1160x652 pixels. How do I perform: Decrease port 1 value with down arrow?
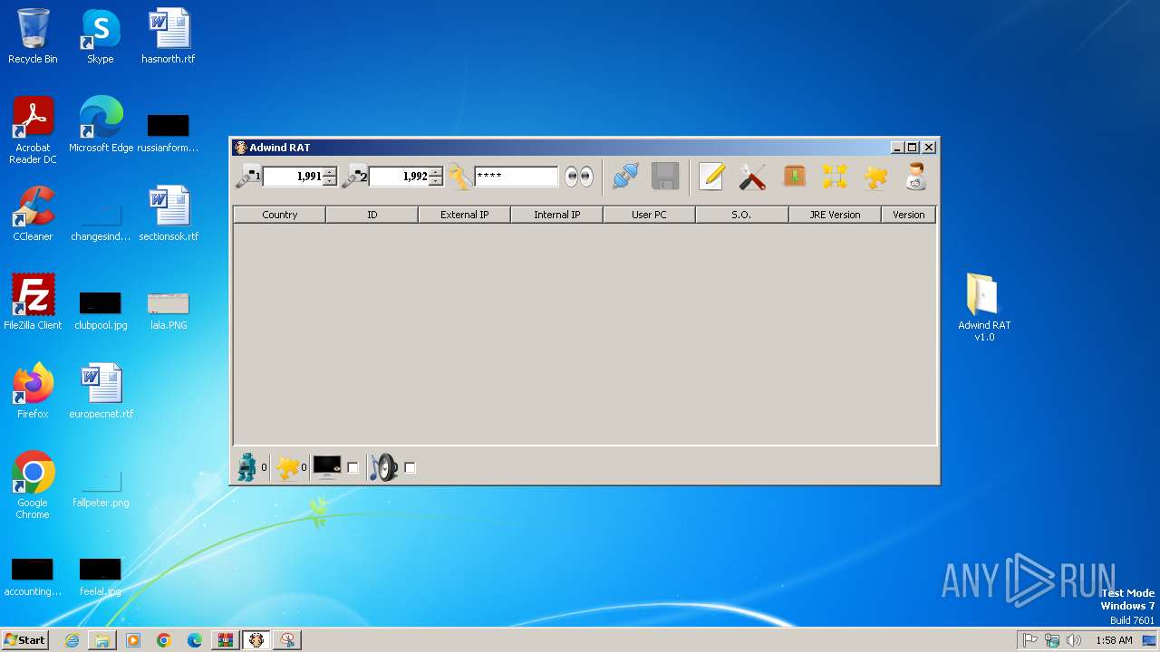click(x=330, y=181)
